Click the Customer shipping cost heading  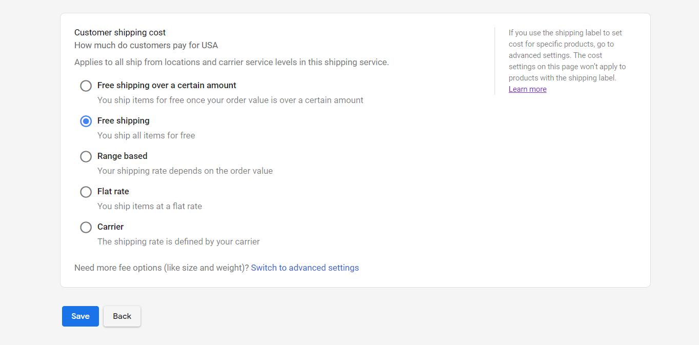120,32
